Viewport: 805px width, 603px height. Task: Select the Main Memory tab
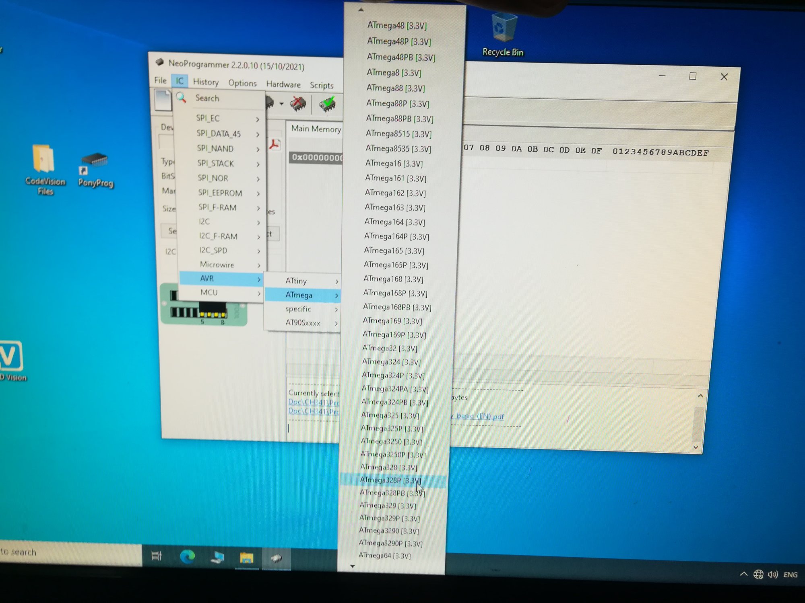(x=316, y=129)
